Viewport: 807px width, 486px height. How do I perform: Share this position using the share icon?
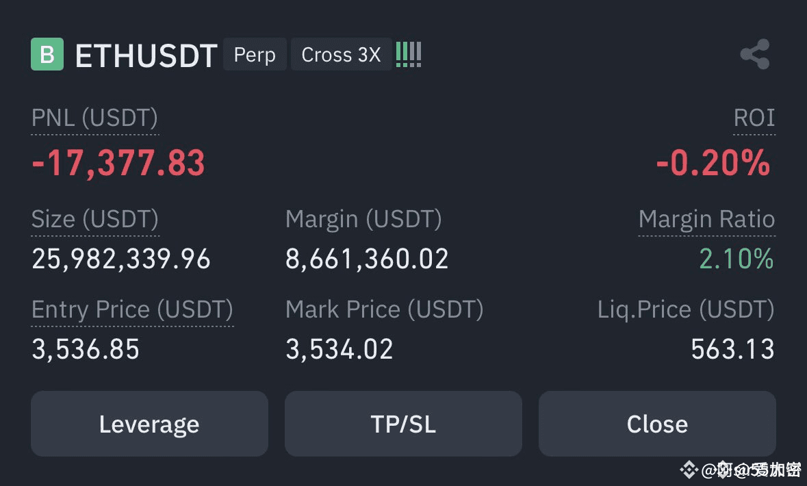[x=754, y=53]
